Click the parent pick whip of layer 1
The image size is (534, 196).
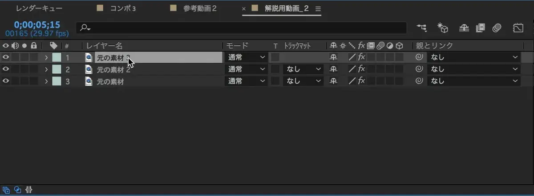click(419, 57)
